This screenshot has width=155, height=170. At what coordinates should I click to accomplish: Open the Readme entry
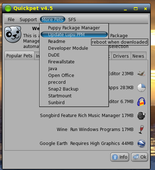click(x=74, y=42)
